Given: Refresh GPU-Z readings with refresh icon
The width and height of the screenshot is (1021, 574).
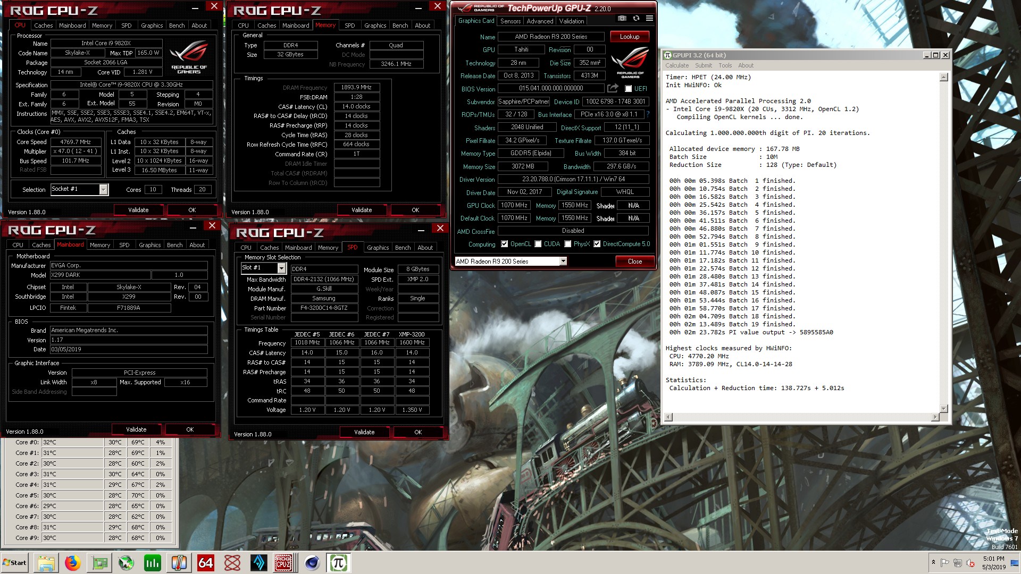Looking at the screenshot, I should pyautogui.click(x=636, y=18).
